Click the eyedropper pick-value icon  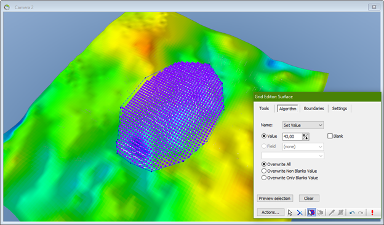332,212
